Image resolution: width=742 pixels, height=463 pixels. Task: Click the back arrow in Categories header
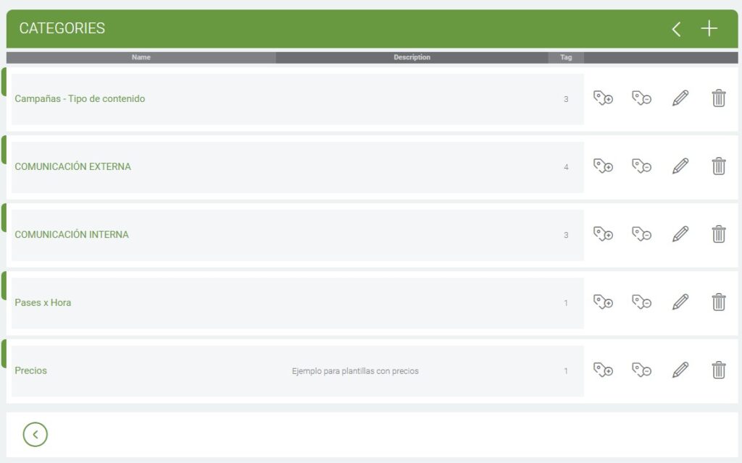[x=676, y=29]
